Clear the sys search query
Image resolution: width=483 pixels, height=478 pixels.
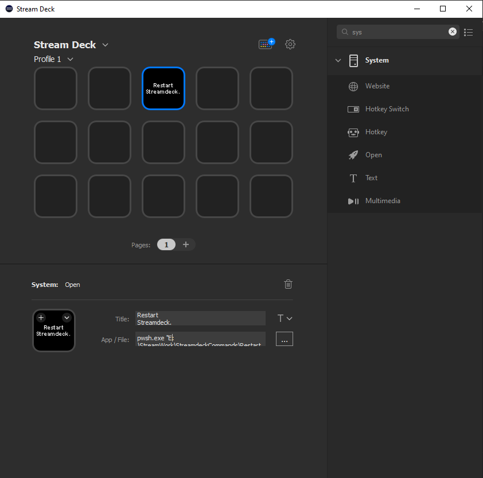pos(453,32)
